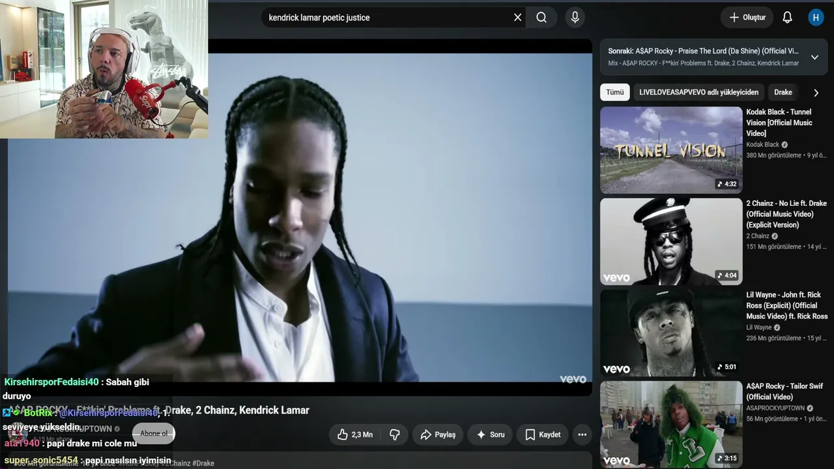Visit the Kodak Black channel name

pyautogui.click(x=762, y=145)
